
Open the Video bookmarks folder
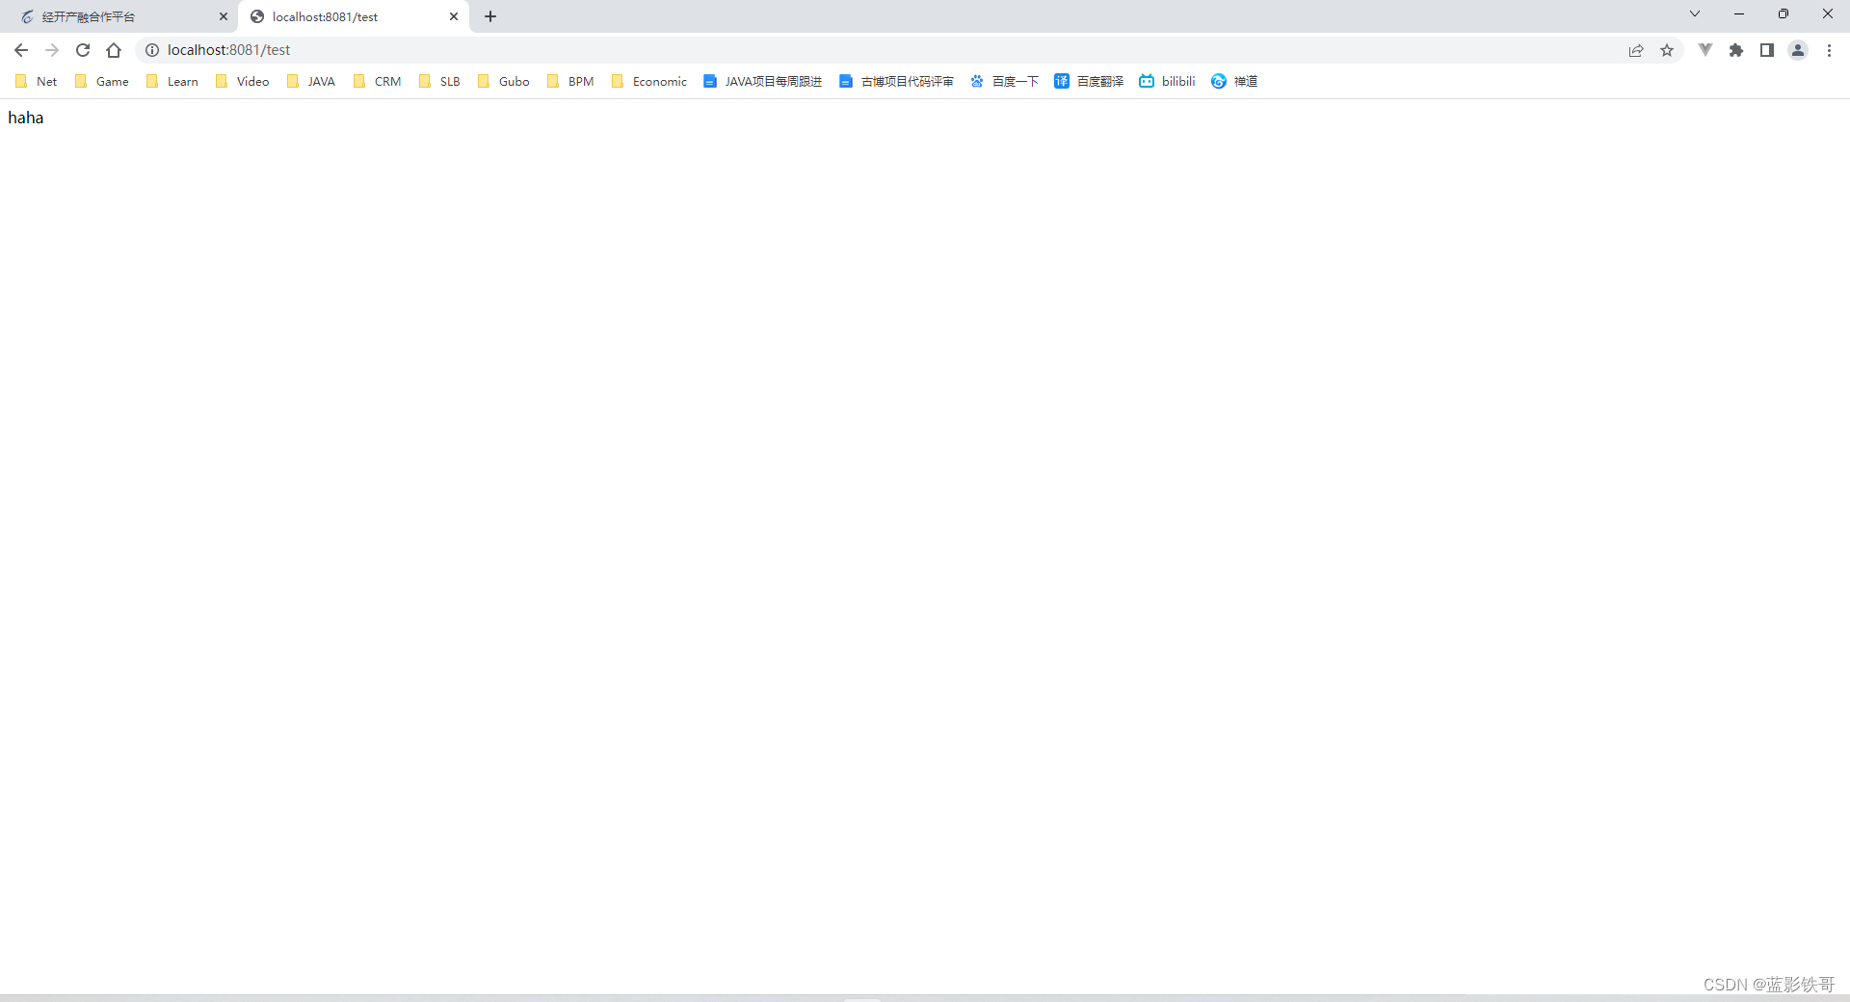[243, 81]
